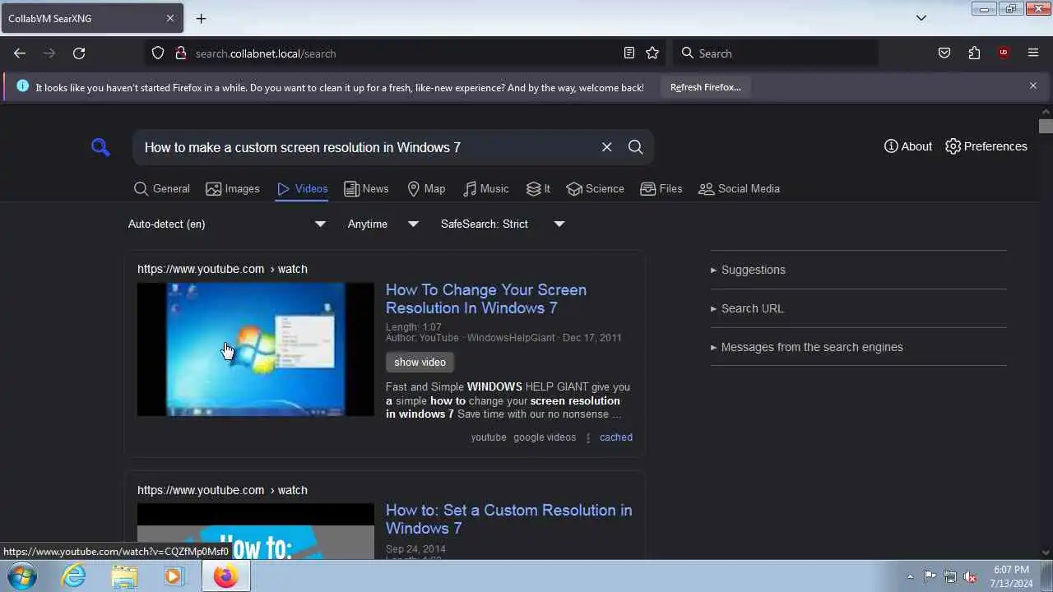Viewport: 1053px width, 592px height.
Task: Click the show video button
Action: click(420, 362)
